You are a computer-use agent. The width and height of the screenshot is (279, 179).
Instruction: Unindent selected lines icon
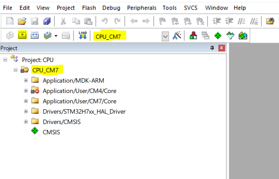[x=229, y=21]
